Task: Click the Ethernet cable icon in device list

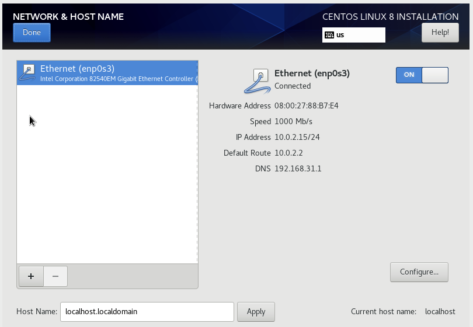Action: click(27, 73)
